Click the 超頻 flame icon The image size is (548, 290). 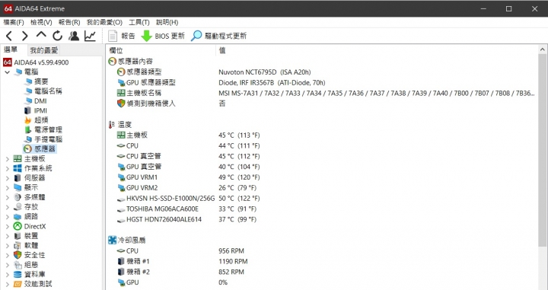[x=27, y=120]
